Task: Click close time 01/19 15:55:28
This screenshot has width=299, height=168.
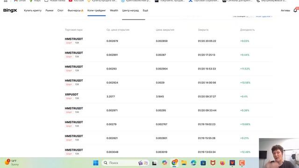Action: click(206, 138)
